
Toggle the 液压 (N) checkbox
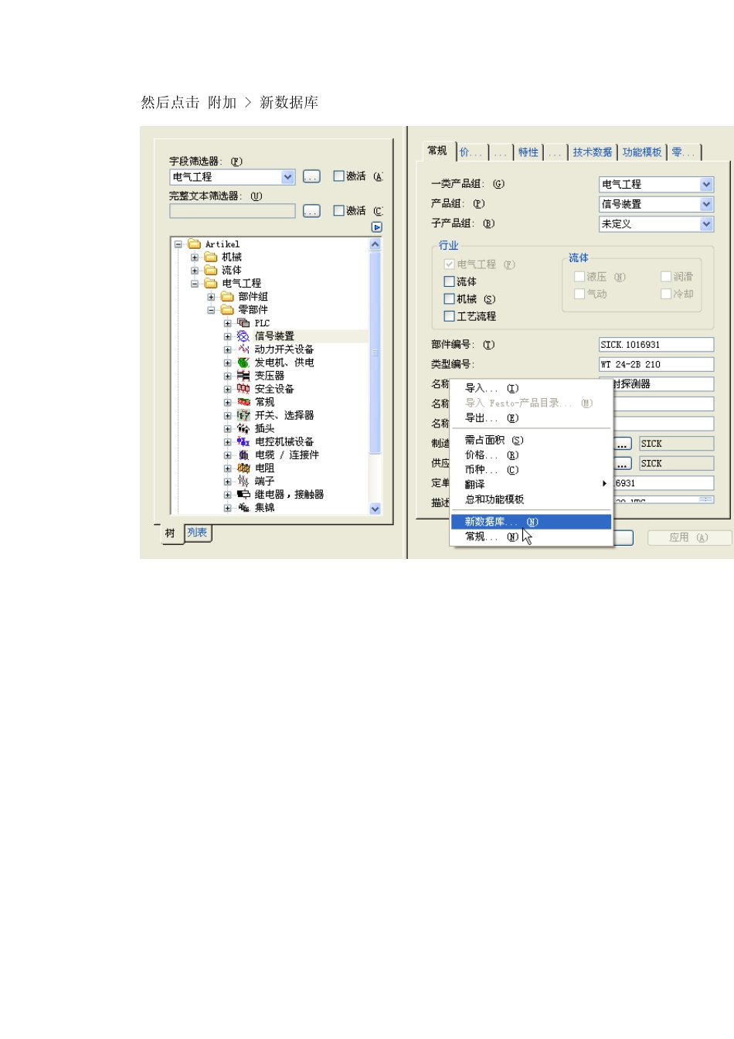click(x=579, y=276)
